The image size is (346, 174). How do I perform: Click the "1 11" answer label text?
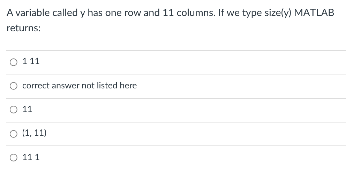pos(31,61)
